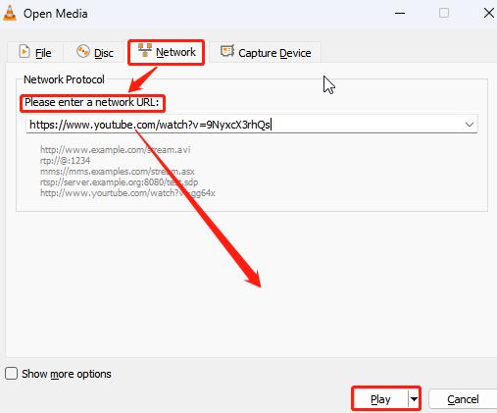Click the Play button
The image size is (497, 413).
(x=380, y=399)
